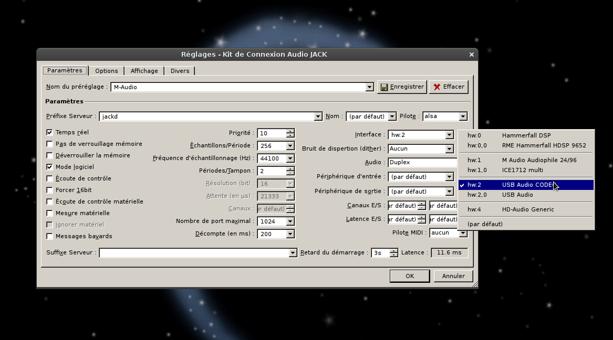Enable Écoute de contrôle checkbox
Screen dimensions: 613x340
(49, 178)
